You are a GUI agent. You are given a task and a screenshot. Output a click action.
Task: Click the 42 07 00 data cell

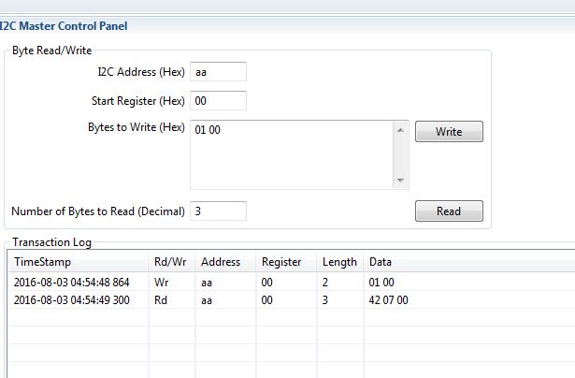click(x=389, y=300)
